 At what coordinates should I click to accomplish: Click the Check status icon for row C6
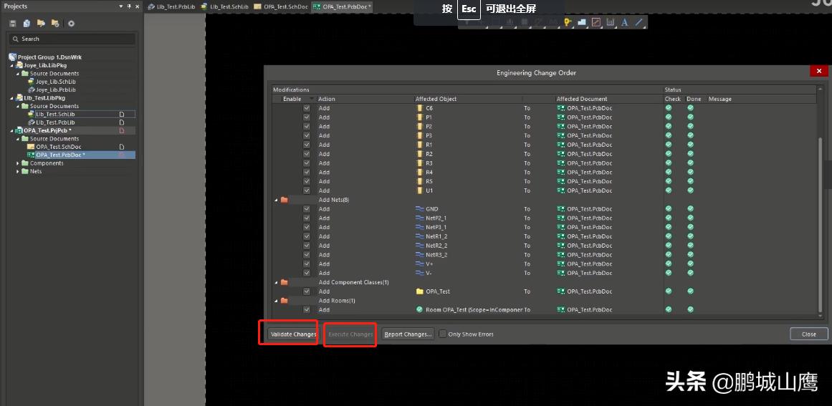pyautogui.click(x=669, y=108)
